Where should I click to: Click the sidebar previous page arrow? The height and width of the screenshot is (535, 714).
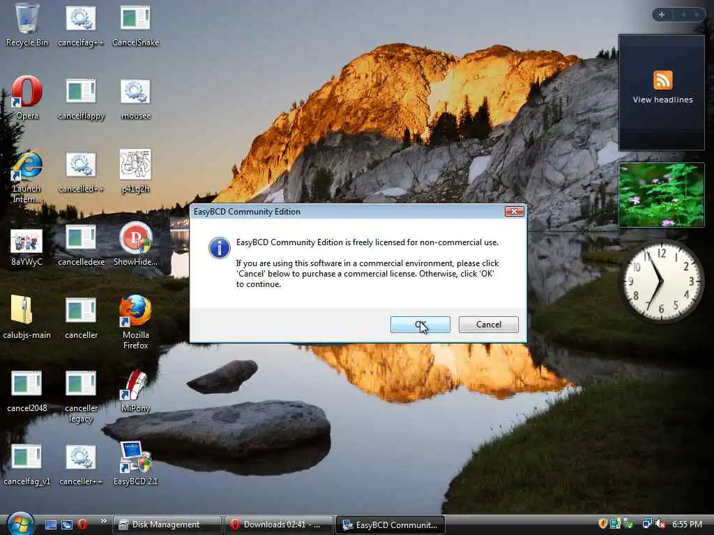(x=683, y=15)
